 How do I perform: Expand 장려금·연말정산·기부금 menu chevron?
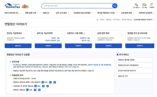[116, 13]
